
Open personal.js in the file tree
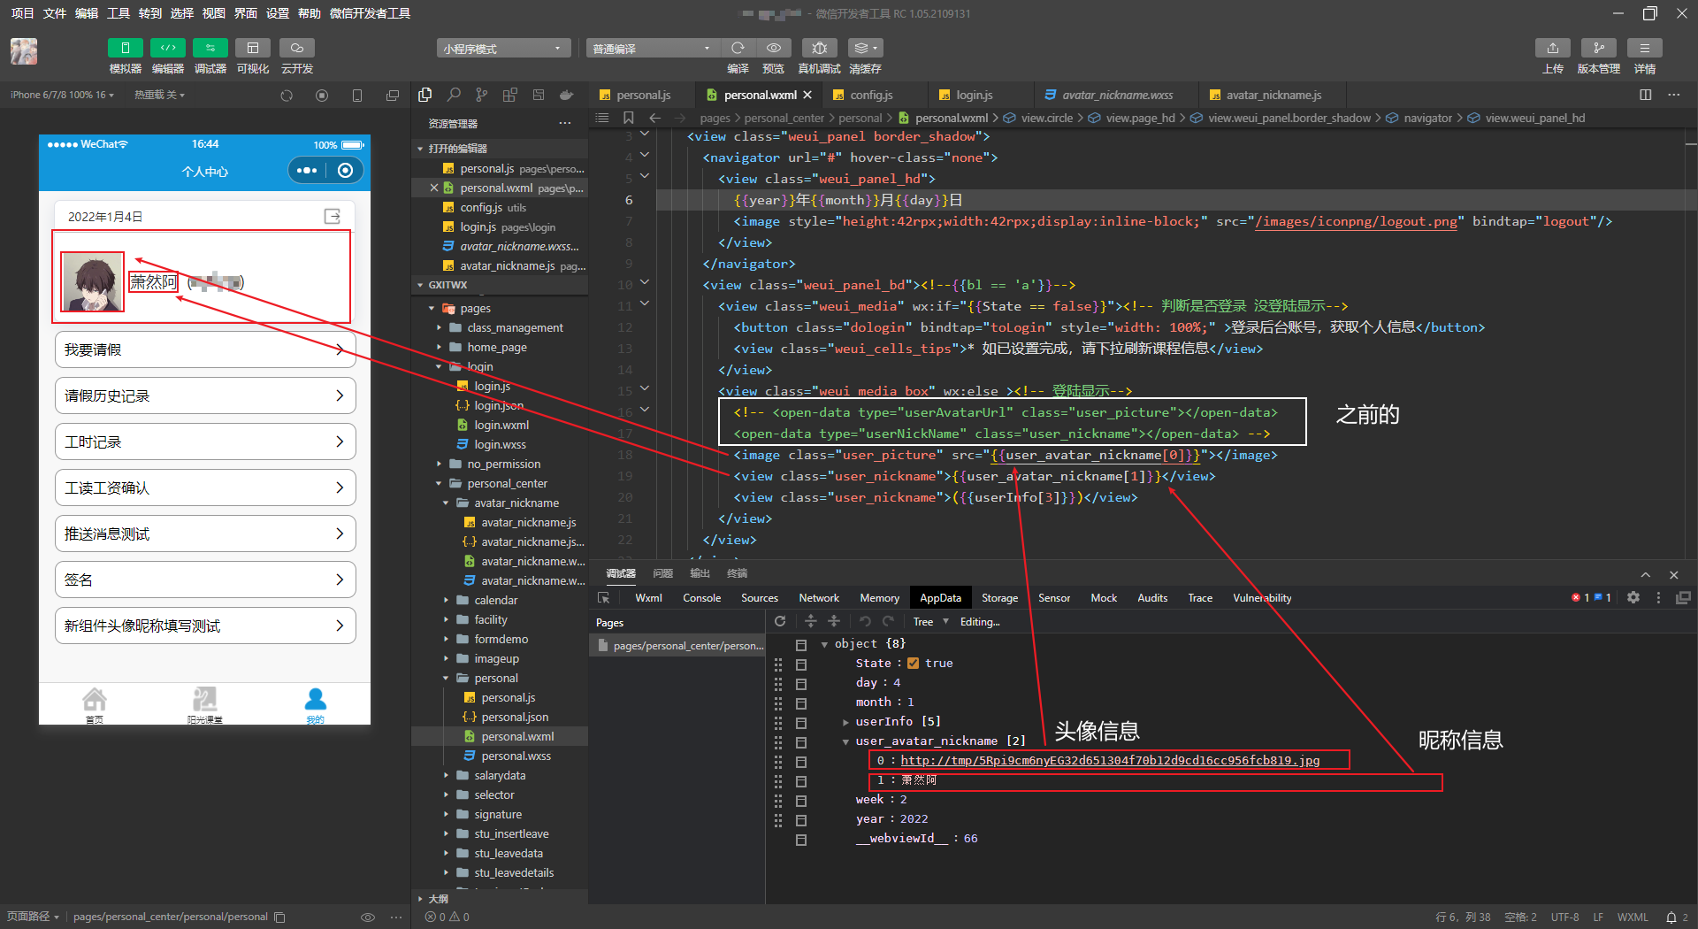tap(508, 697)
